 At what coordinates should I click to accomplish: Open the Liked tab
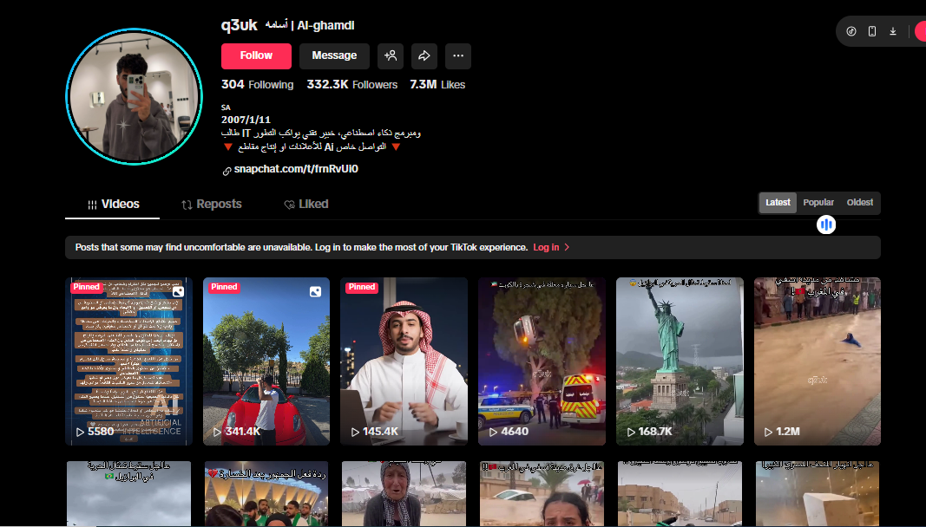[305, 204]
